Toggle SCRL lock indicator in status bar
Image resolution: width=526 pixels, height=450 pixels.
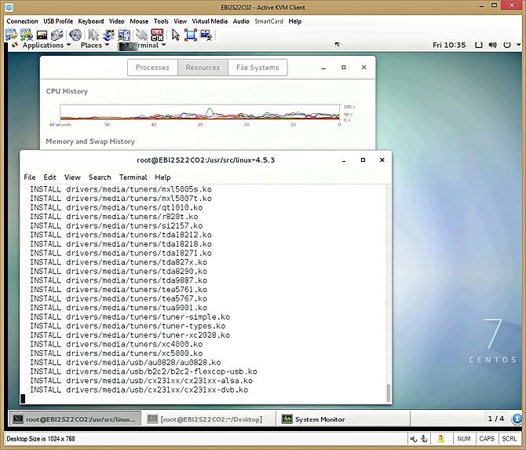tap(509, 438)
